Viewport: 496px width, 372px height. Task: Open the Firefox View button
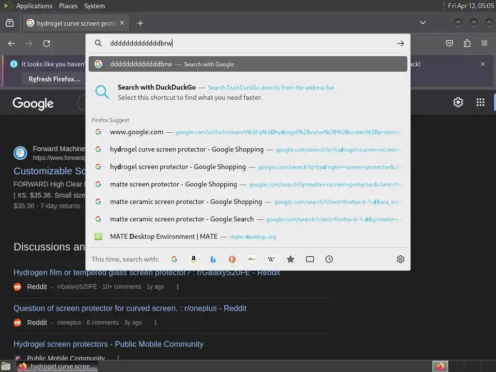(10, 23)
